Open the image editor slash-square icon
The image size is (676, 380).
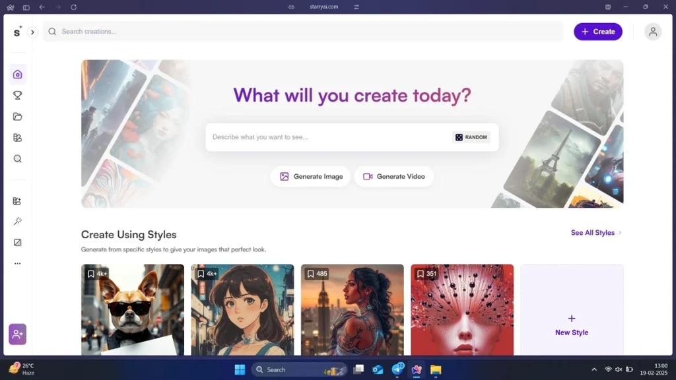click(x=17, y=243)
